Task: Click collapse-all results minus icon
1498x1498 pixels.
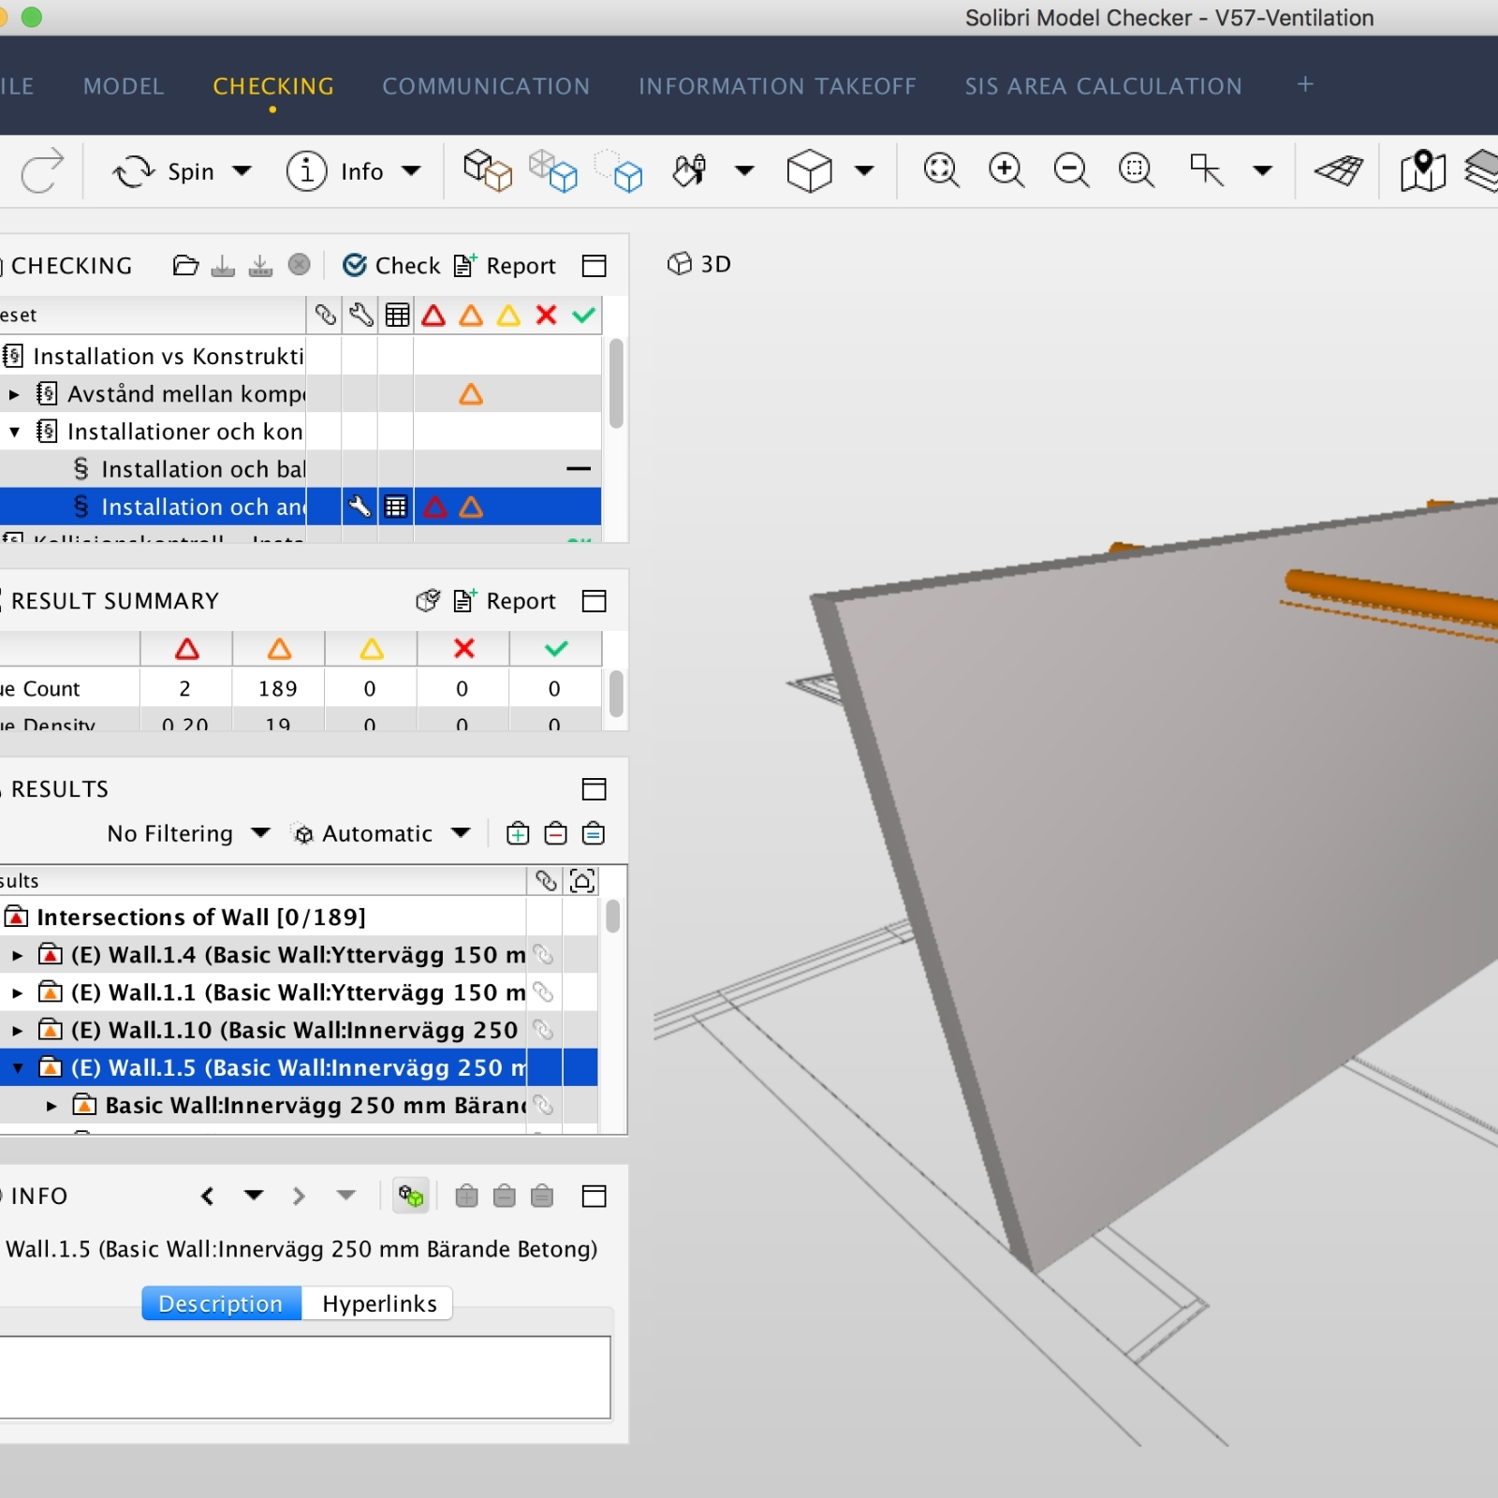Action: pos(555,833)
